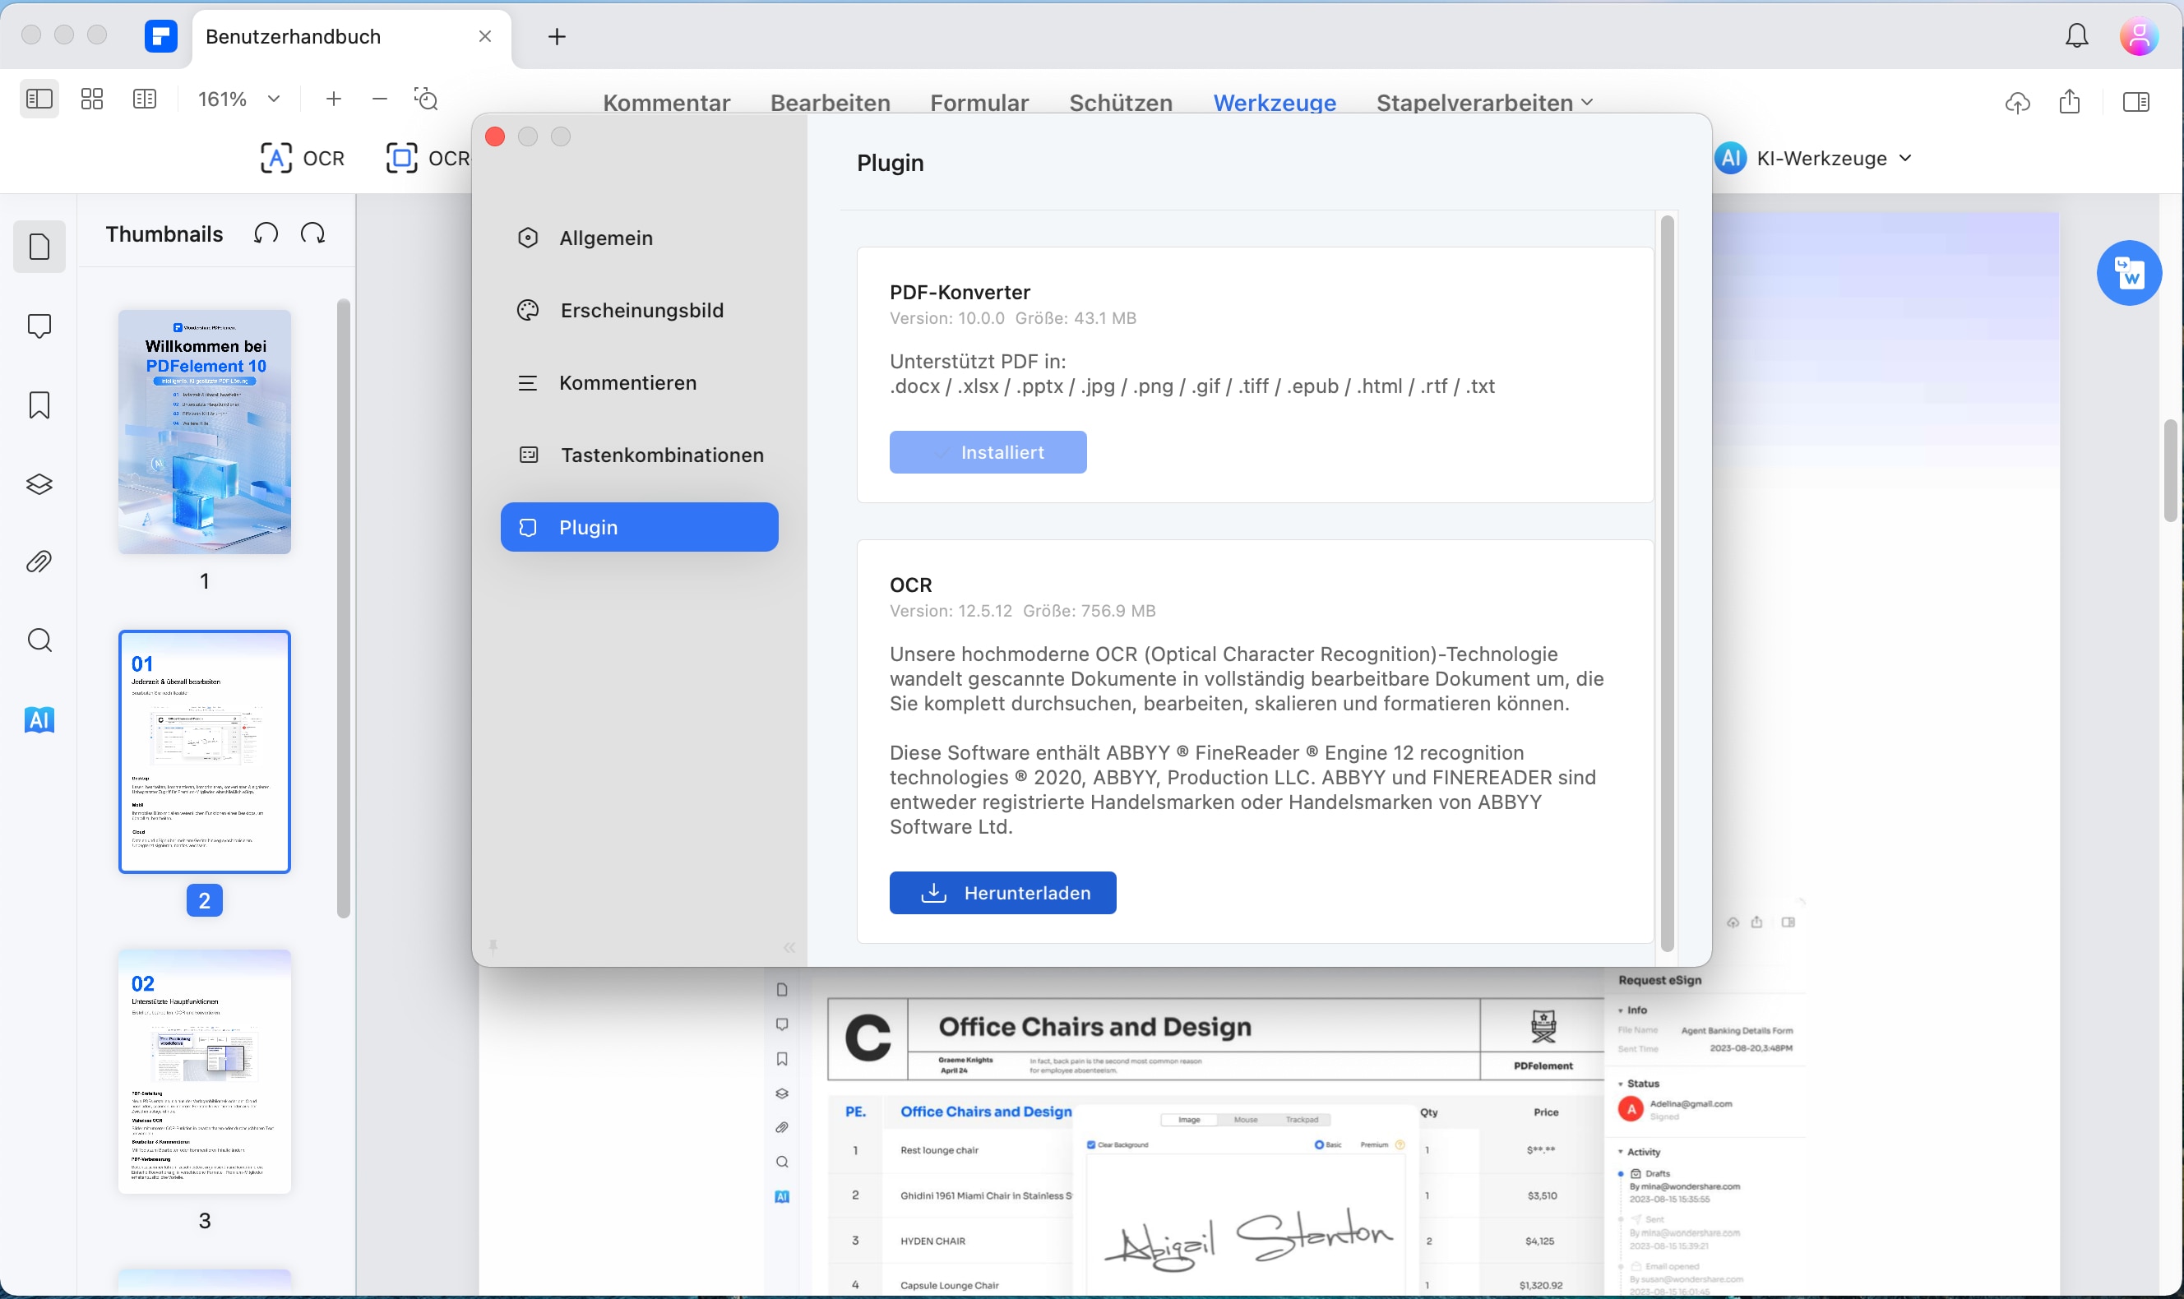2184x1299 pixels.
Task: Click the Installiert button for PDF-Konverter
Action: point(988,451)
